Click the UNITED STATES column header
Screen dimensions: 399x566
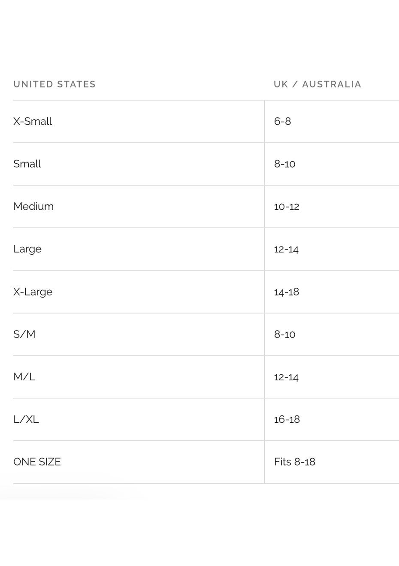tap(54, 84)
